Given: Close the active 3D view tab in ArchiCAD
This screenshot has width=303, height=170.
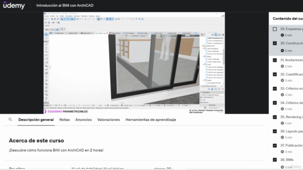Looking at the screenshot, I should pyautogui.click(x=107, y=33).
